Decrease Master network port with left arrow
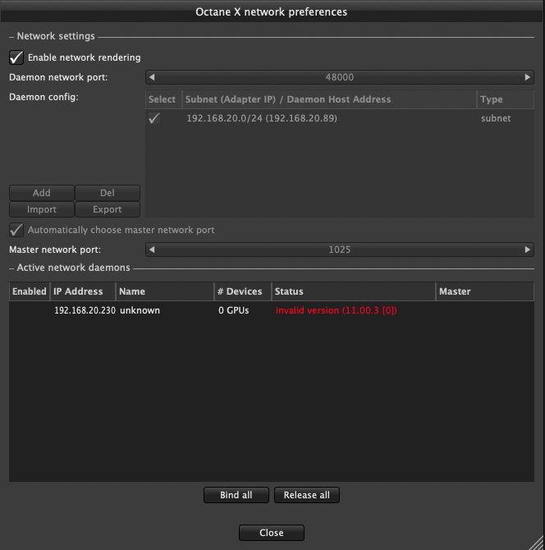Image resolution: width=545 pixels, height=550 pixels. click(x=152, y=250)
